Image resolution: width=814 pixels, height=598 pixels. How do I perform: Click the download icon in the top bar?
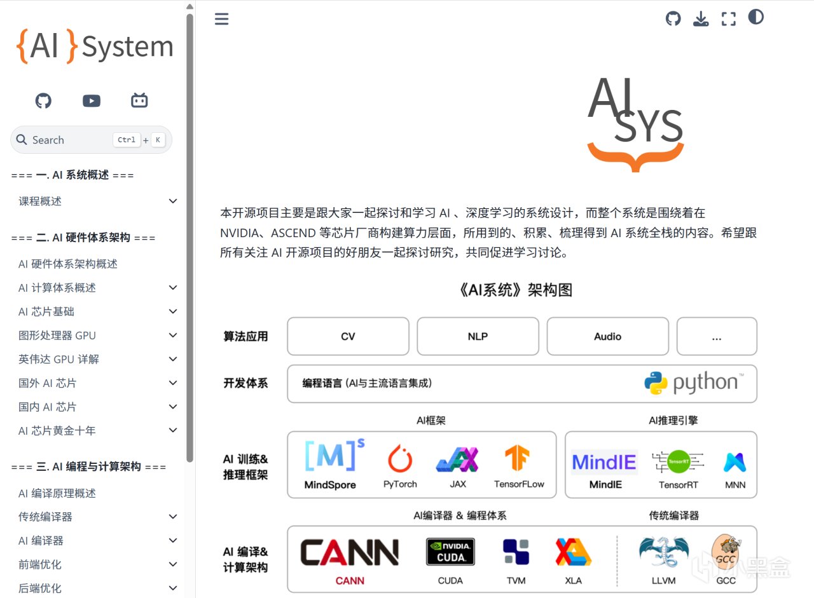point(701,18)
